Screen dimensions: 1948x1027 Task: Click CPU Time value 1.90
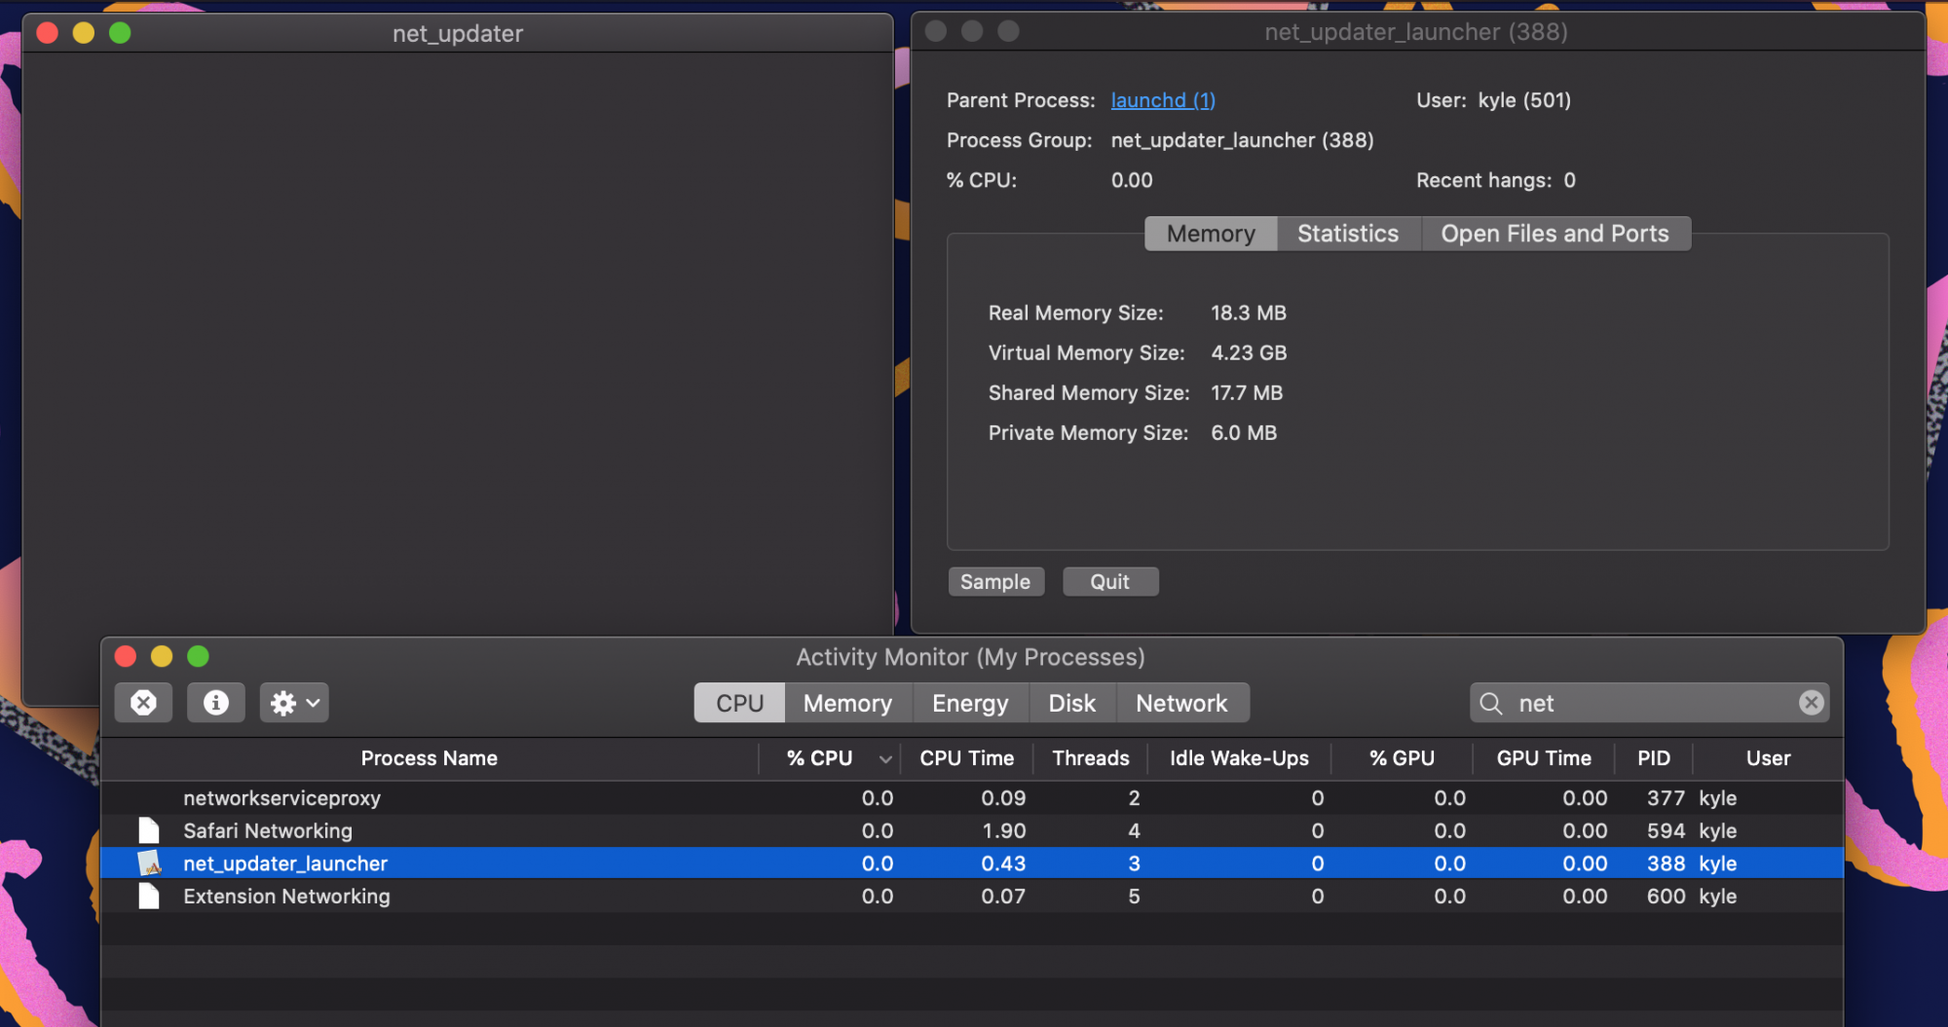point(1003,830)
